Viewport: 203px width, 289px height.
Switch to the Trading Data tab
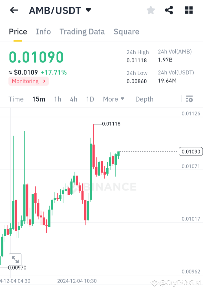click(82, 32)
